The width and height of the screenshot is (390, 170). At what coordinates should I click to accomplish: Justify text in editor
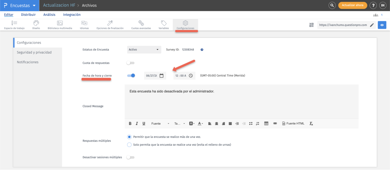click(230, 124)
